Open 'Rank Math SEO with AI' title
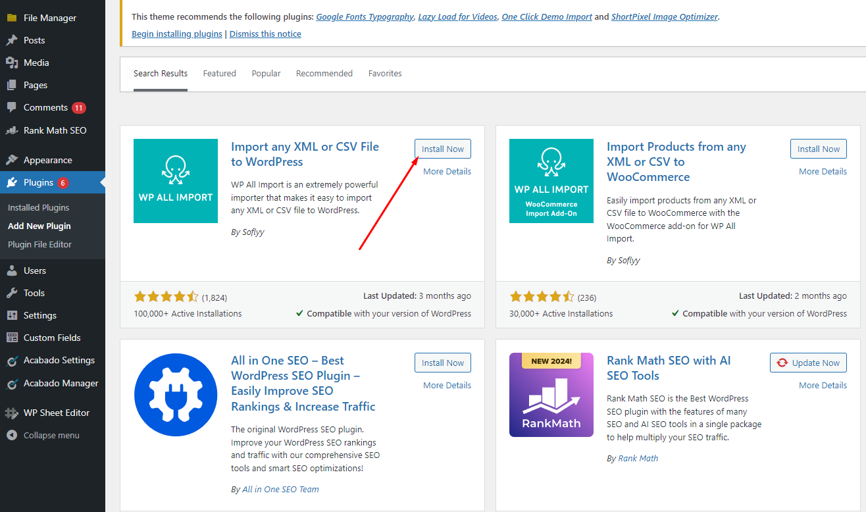866x512 pixels. pyautogui.click(x=669, y=368)
